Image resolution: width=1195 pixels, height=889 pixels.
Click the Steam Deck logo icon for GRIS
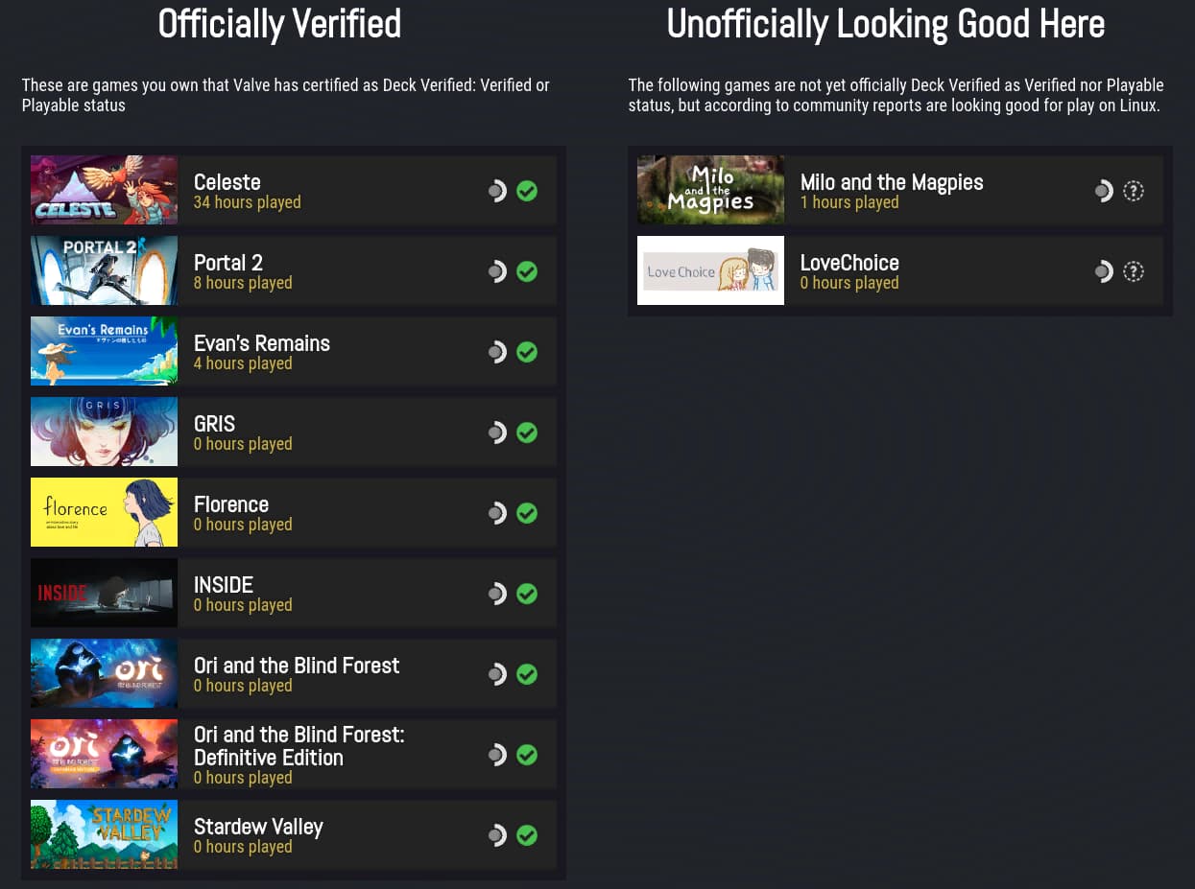(496, 433)
